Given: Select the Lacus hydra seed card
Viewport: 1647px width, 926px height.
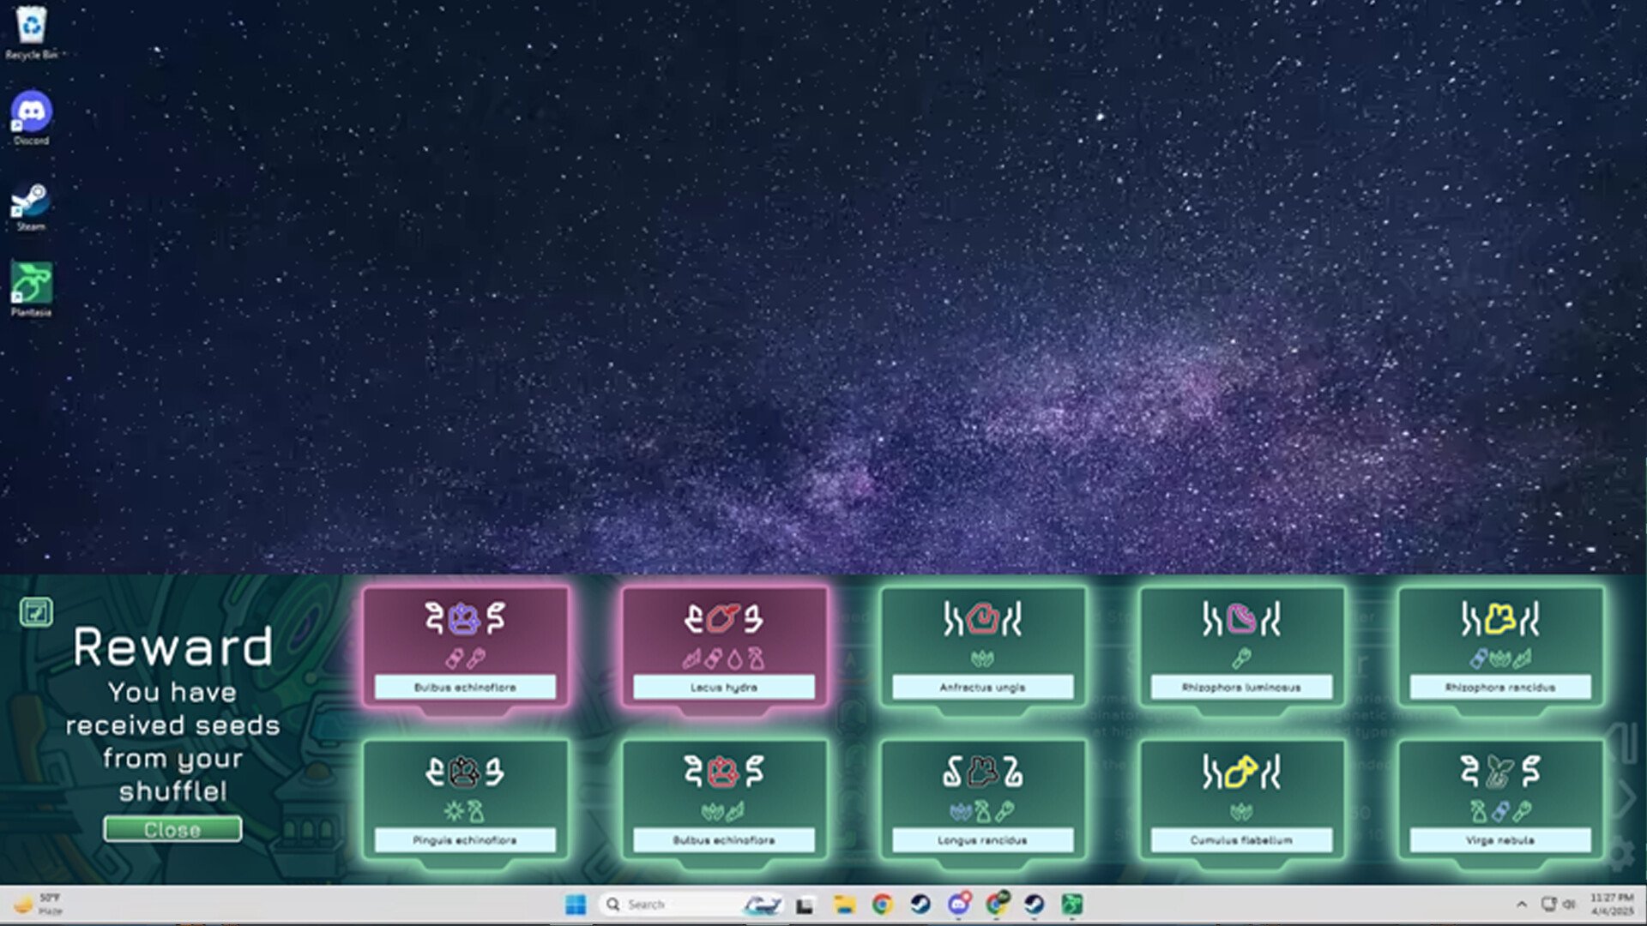Looking at the screenshot, I should click(x=724, y=647).
